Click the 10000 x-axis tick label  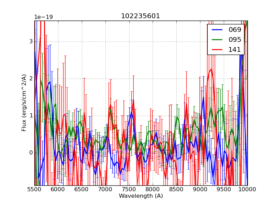tap(247, 189)
